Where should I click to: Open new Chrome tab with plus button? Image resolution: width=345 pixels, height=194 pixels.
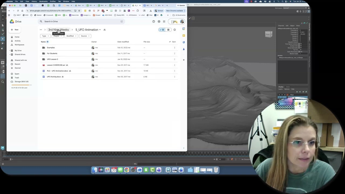tap(167, 5)
